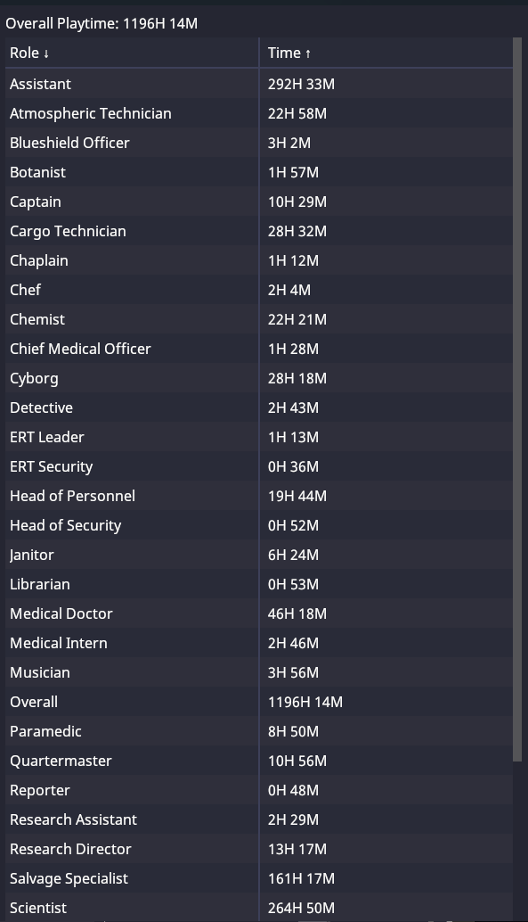
Task: Click the Time column sort arrow
Action: click(308, 54)
